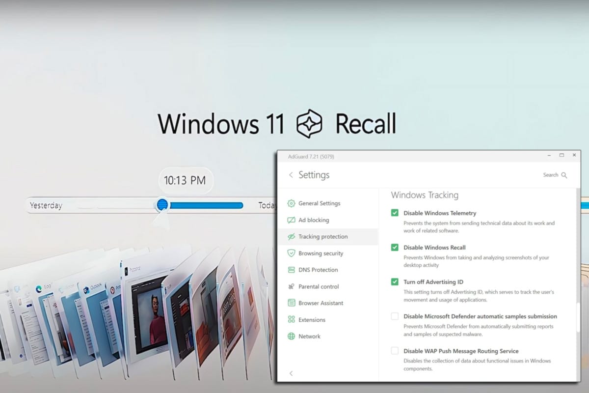Click the Windows 11 Recall logo icon
This screenshot has height=393, width=589.
[310, 123]
